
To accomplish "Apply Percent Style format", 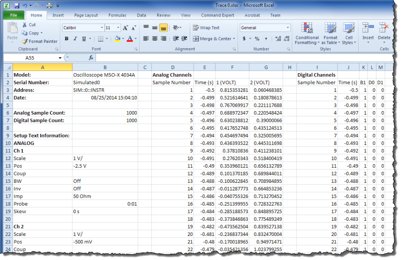I will tap(257, 38).
